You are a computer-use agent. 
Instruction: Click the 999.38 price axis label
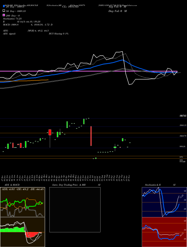(183, 146)
